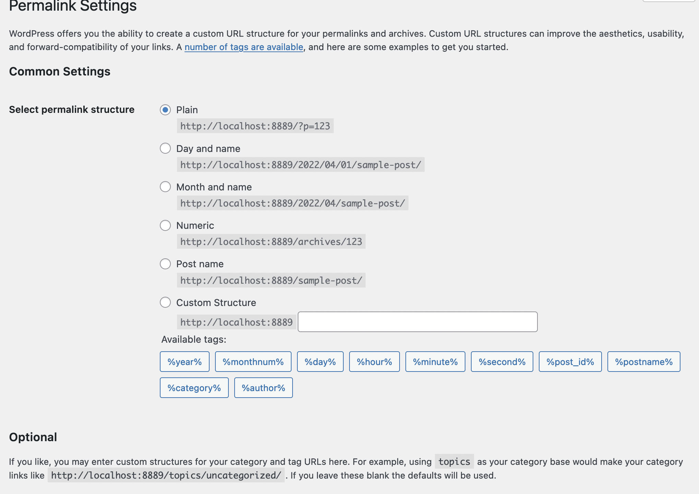
Task: Click the Plain example URL text
Action: [x=255, y=126]
